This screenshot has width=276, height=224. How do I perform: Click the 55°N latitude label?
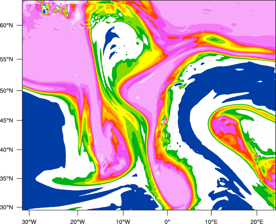coord(7,59)
